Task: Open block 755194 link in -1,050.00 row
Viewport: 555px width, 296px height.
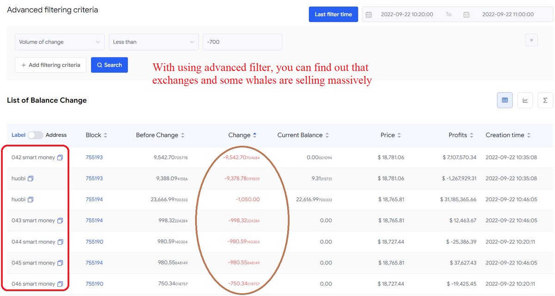Action: 94,200
